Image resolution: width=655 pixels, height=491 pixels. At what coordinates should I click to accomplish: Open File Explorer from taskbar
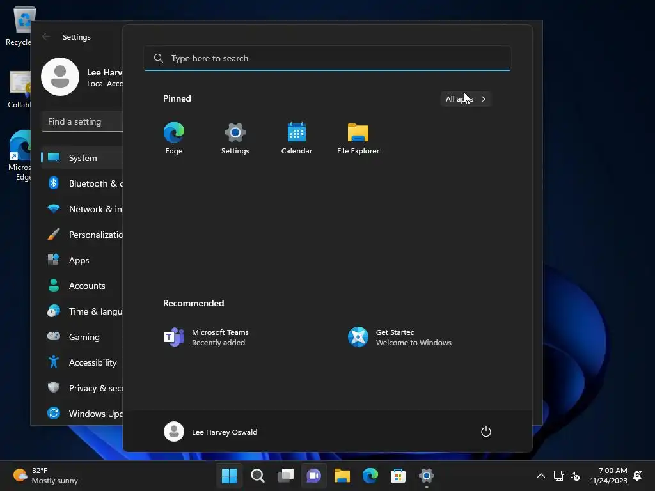pyautogui.click(x=342, y=476)
